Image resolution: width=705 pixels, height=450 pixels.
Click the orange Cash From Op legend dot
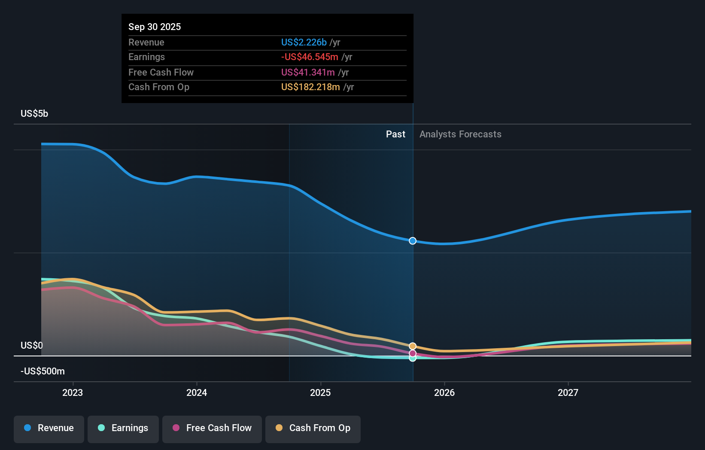point(279,428)
